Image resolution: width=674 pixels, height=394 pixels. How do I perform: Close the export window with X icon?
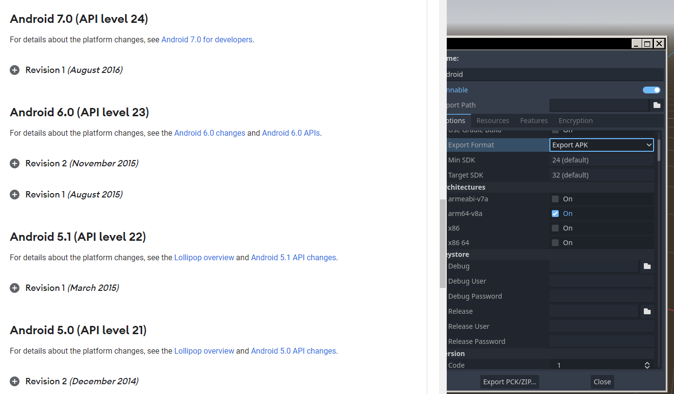pos(659,44)
